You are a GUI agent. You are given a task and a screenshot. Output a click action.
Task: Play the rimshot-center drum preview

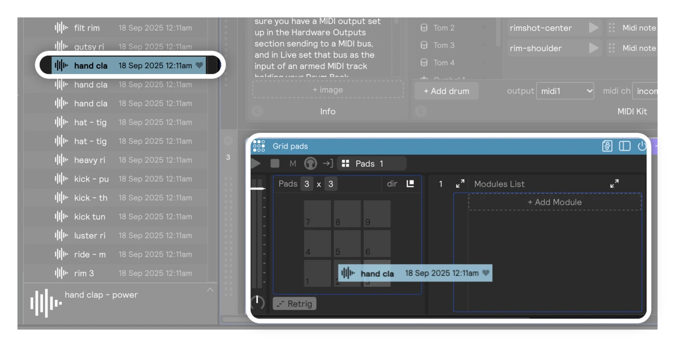[594, 28]
